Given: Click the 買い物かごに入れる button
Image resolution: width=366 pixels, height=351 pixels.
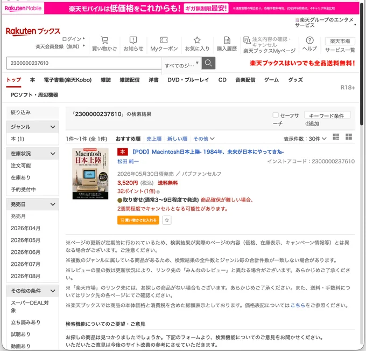Looking at the screenshot, I should 138,220.
